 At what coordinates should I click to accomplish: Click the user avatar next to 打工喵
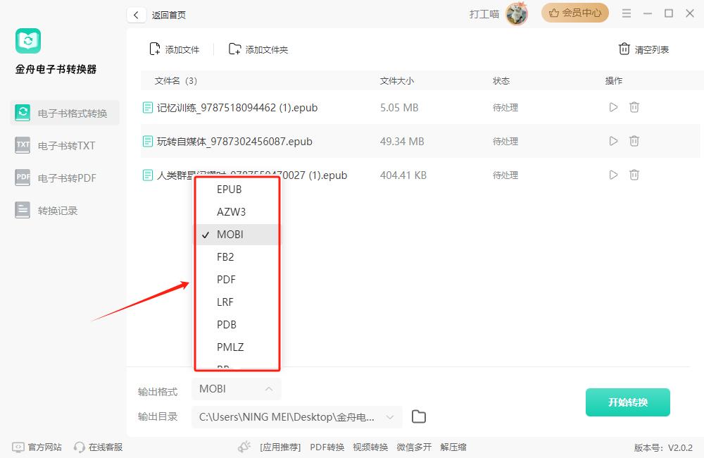[517, 13]
